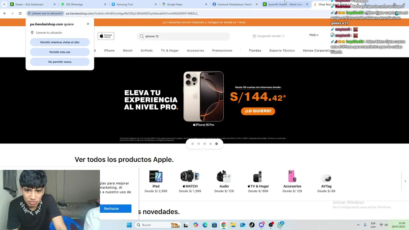Open WhatsApp from the taskbar
This screenshot has height=230, width=409.
pyautogui.click(x=281, y=225)
